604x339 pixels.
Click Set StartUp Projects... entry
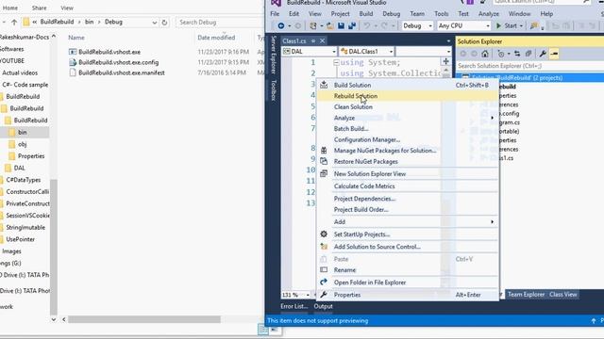click(x=408, y=234)
